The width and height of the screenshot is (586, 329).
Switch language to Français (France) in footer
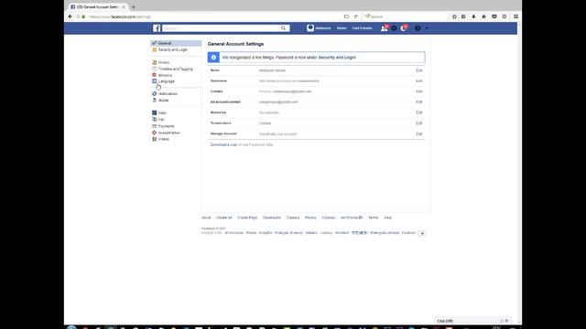[x=289, y=233]
